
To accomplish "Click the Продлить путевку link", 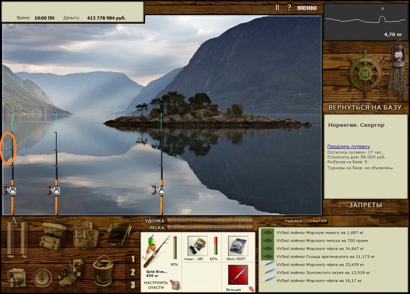I will coord(348,146).
